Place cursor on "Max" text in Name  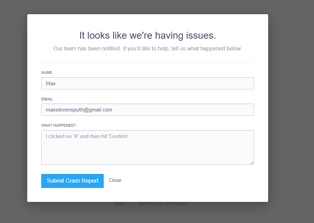[51, 84]
